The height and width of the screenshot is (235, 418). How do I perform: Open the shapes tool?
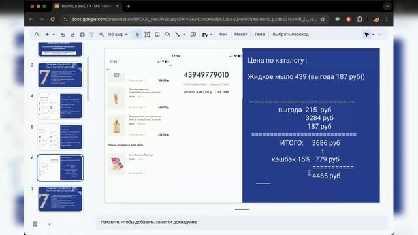[x=167, y=35]
